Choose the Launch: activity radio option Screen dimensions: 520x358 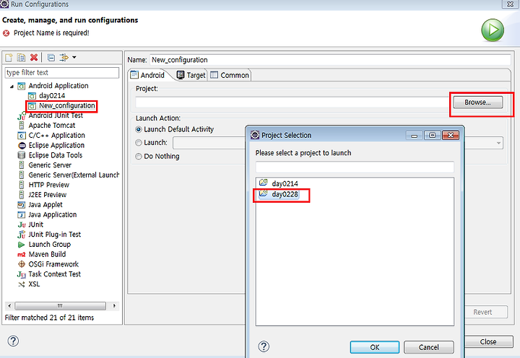[152, 142]
